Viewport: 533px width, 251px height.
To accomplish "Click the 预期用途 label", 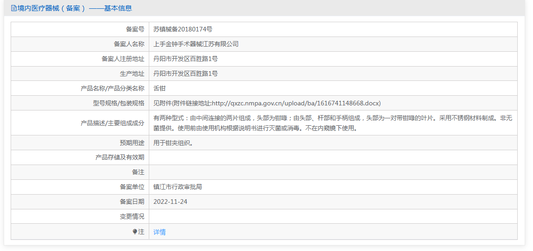I will click(132, 143).
